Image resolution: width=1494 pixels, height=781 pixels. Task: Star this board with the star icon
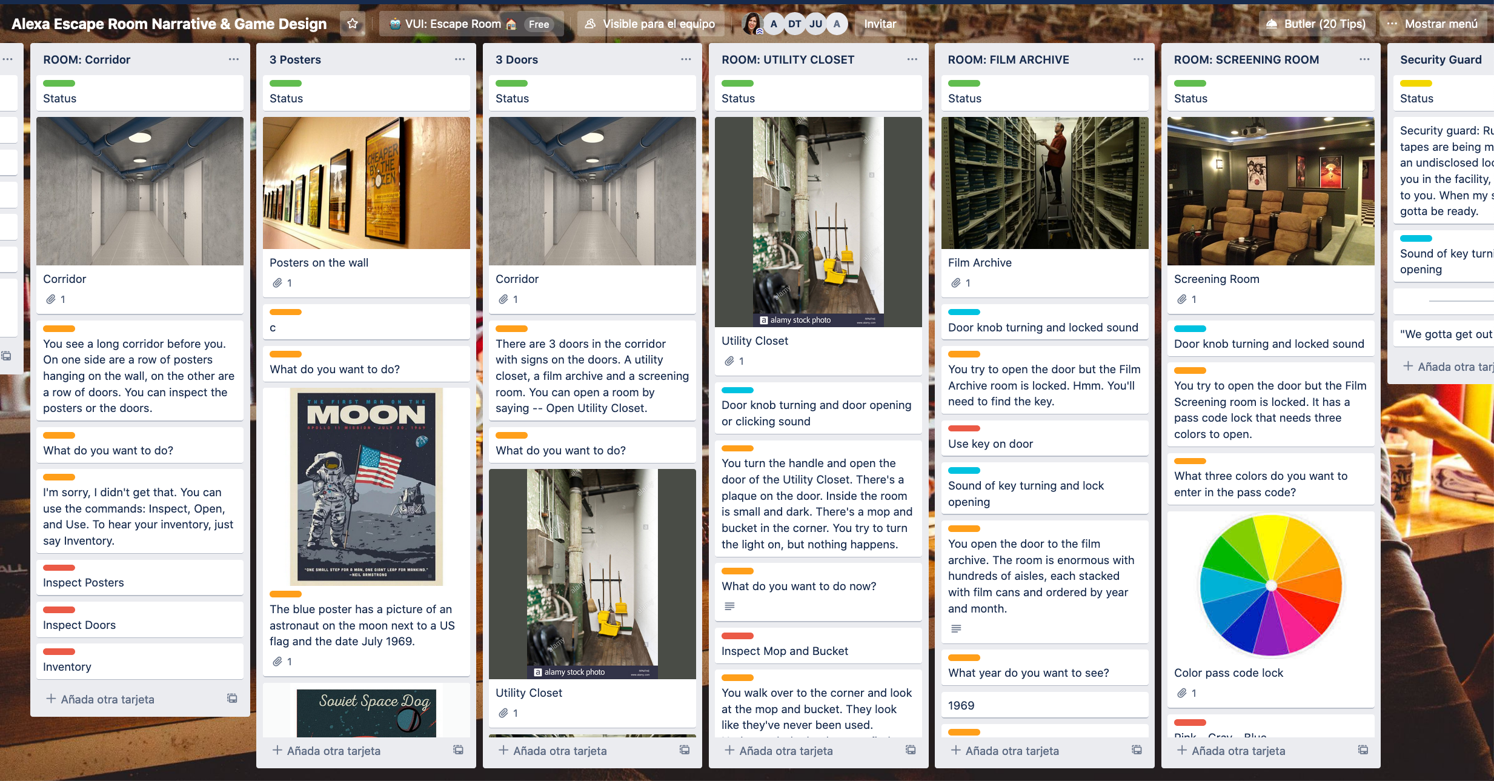coord(353,24)
